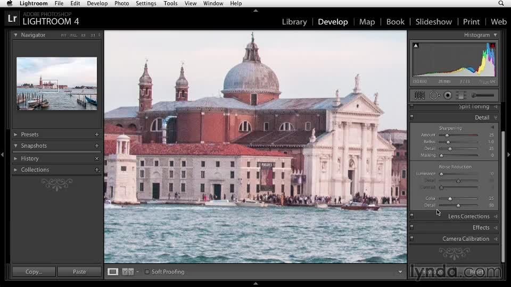Collapse the Snapshots panel
The image size is (511, 287).
[x=15, y=146]
